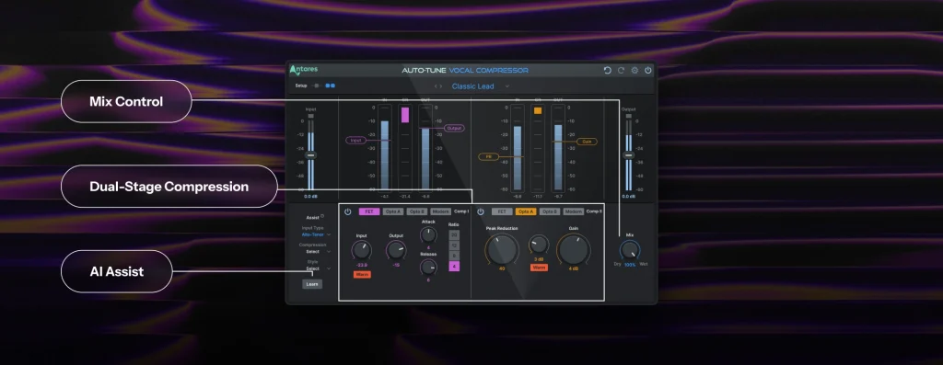
Task: Toggle the Warm button in Comp I
Action: 362,274
